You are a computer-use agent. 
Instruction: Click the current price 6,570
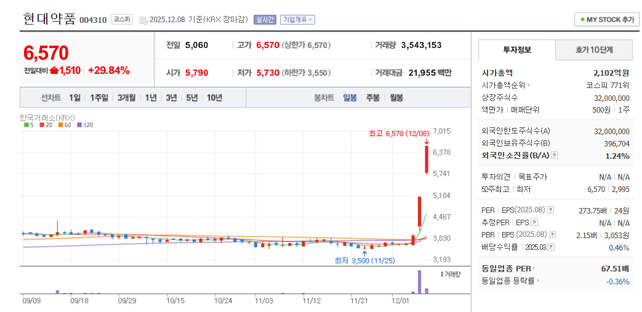point(46,53)
